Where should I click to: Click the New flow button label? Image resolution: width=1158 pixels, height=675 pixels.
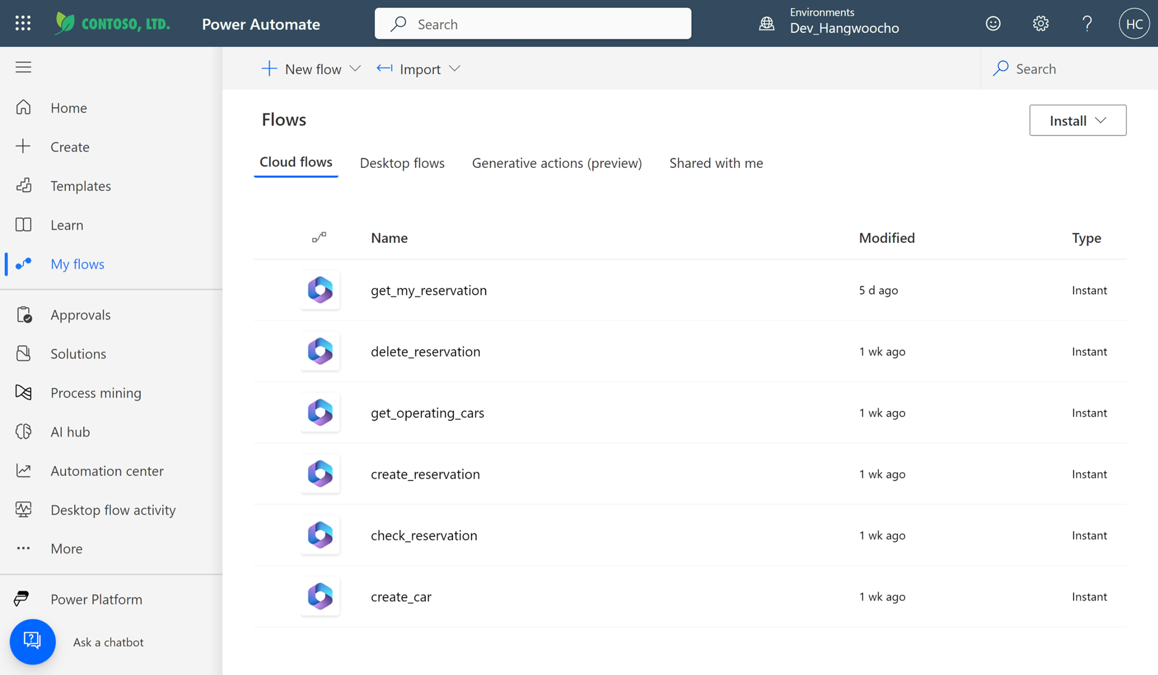(313, 69)
